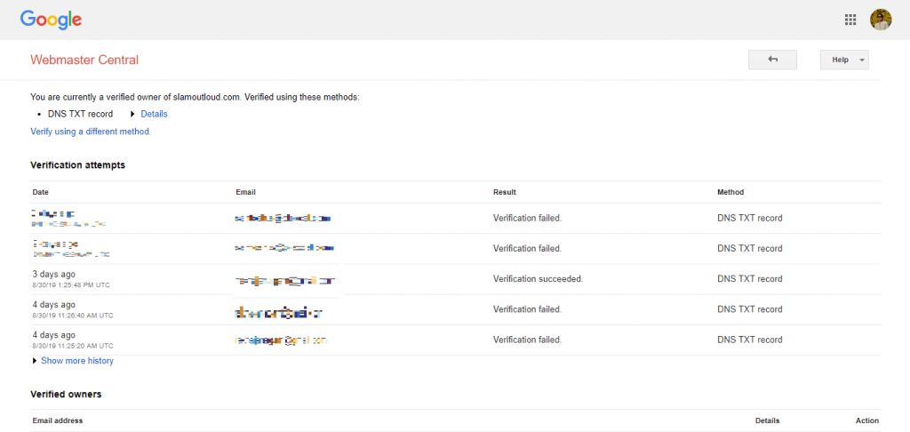The height and width of the screenshot is (432, 910).
Task: Click the Email address header under Verified owners
Action: [x=58, y=420]
